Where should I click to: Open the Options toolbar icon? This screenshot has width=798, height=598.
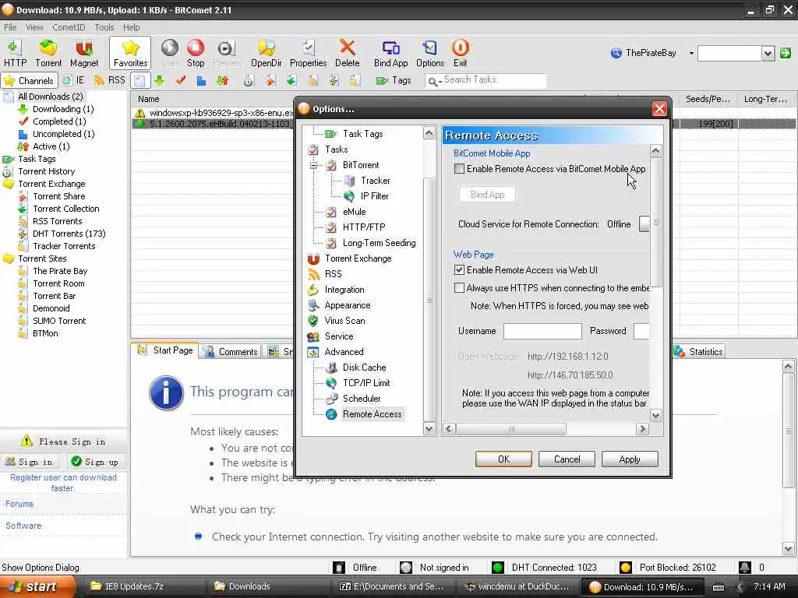point(430,53)
